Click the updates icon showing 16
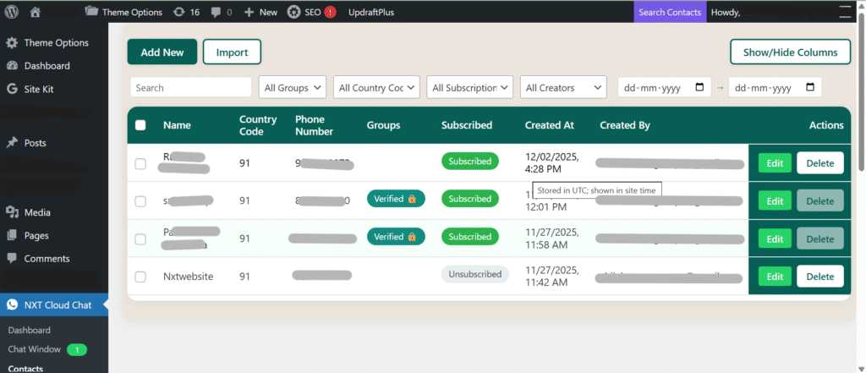This screenshot has width=866, height=373. [x=179, y=12]
